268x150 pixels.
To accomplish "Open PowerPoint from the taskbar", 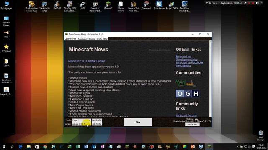I will pyautogui.click(x=193, y=147).
